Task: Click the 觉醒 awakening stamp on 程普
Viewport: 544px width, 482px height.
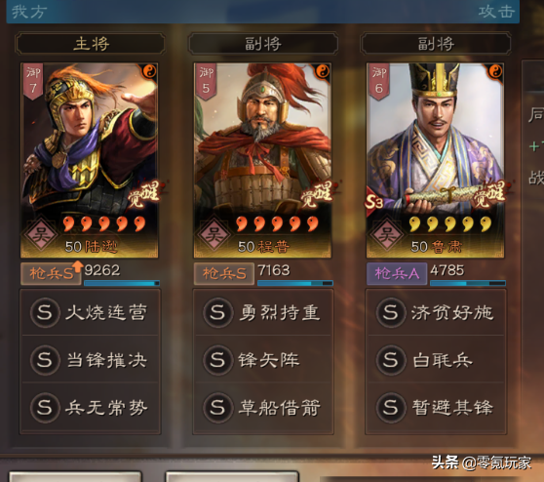Action: click(x=317, y=194)
